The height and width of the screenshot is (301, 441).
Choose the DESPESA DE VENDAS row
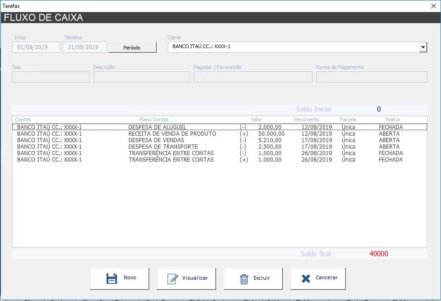pos(156,140)
